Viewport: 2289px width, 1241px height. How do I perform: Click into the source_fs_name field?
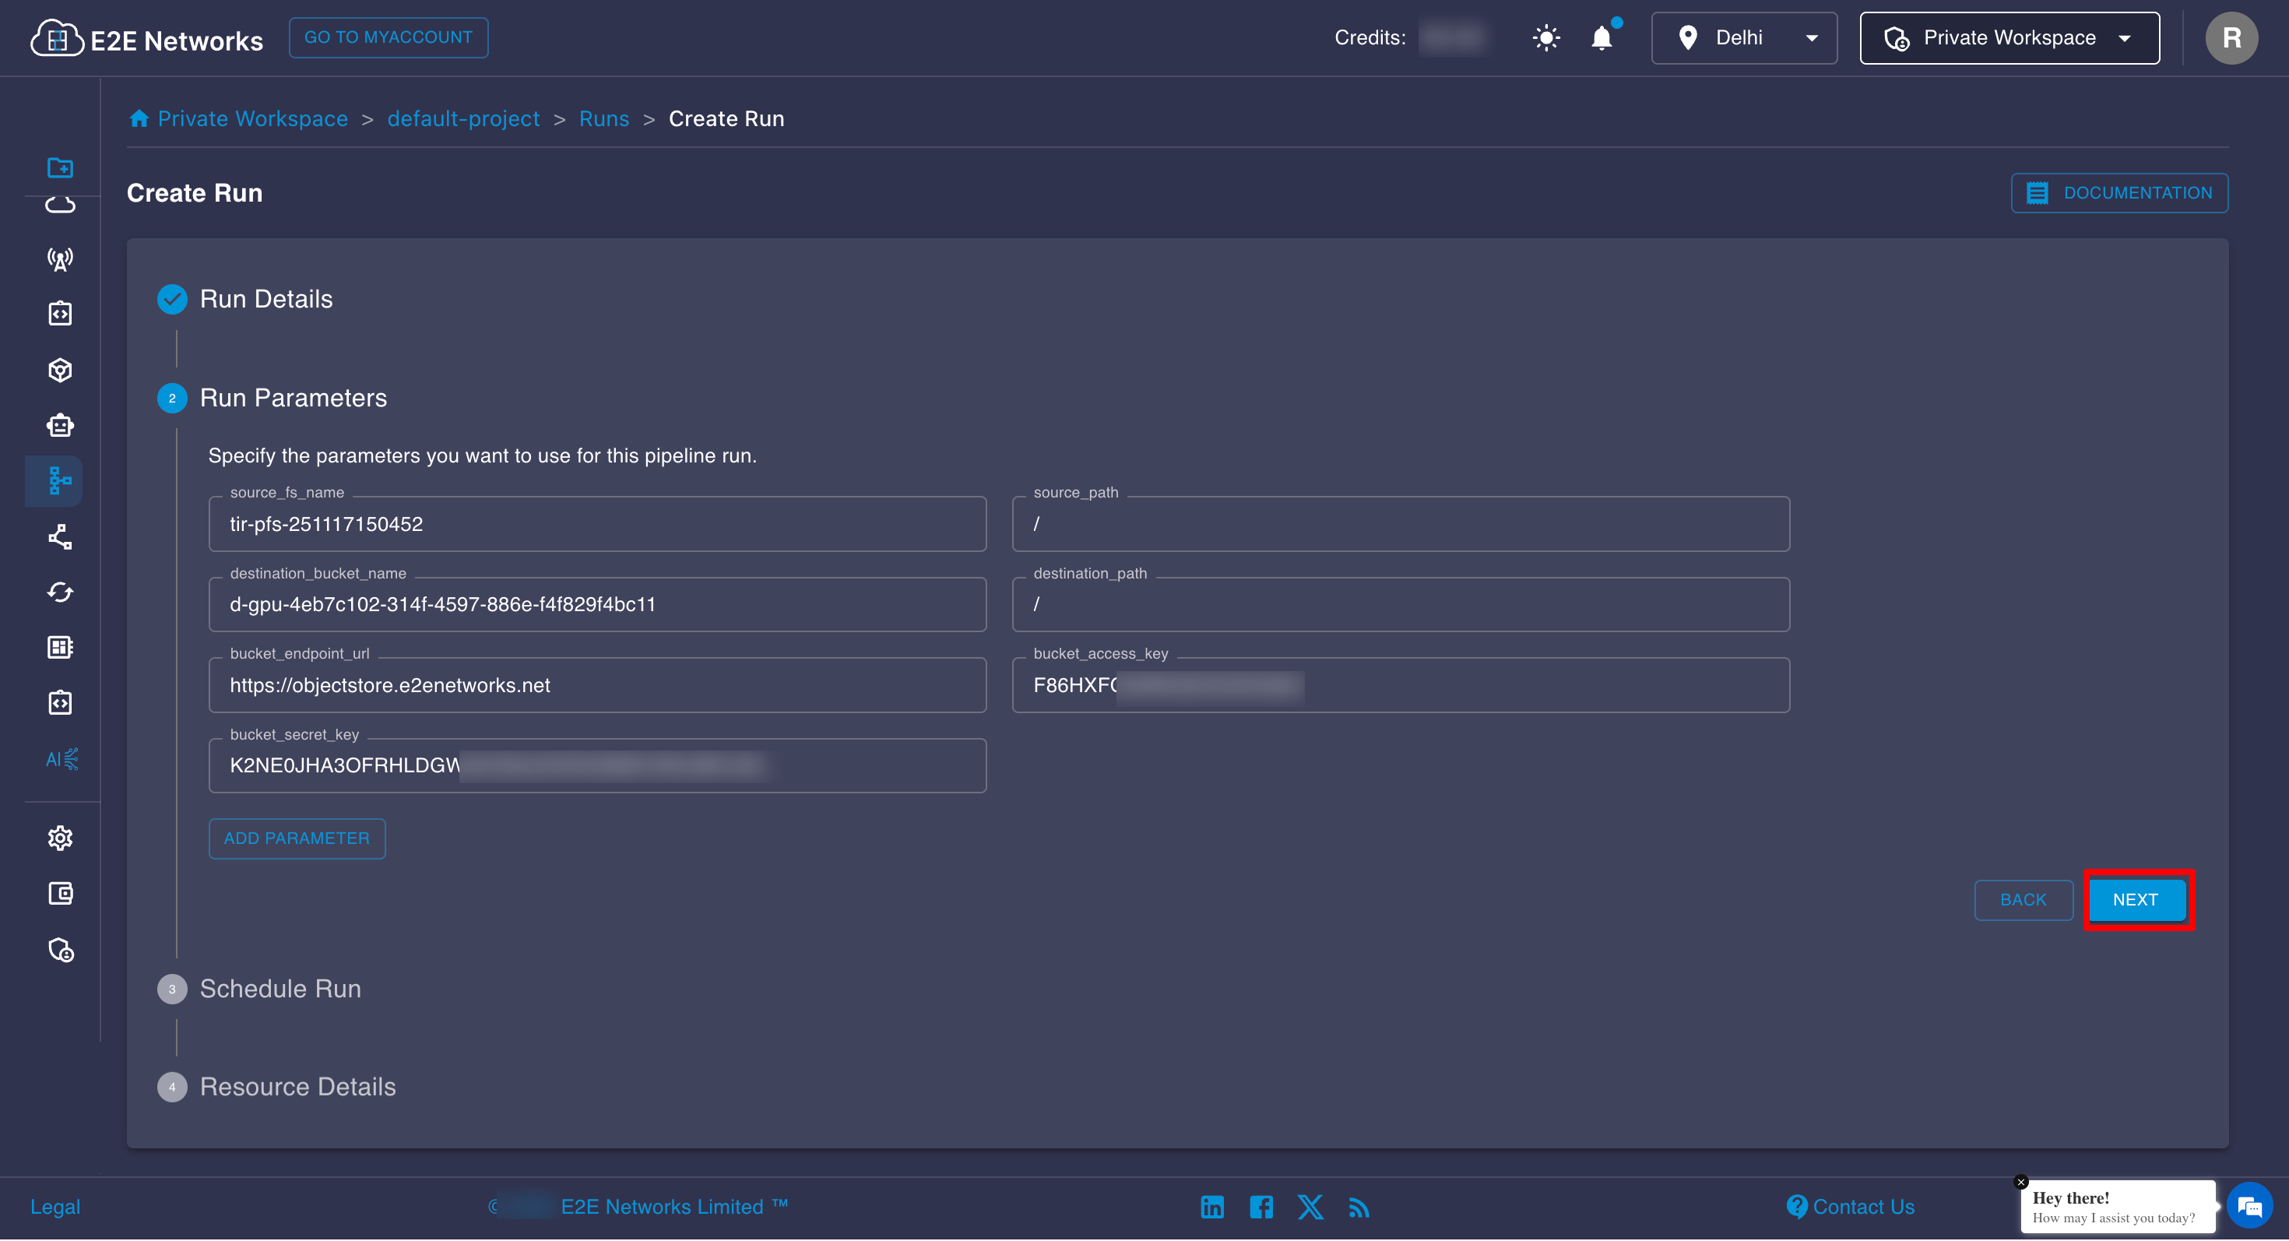click(597, 524)
